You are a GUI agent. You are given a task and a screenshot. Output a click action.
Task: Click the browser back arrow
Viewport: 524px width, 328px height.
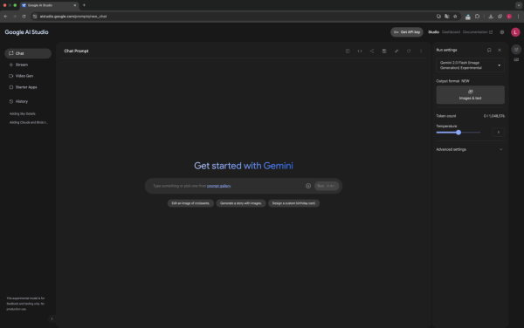[6, 17]
